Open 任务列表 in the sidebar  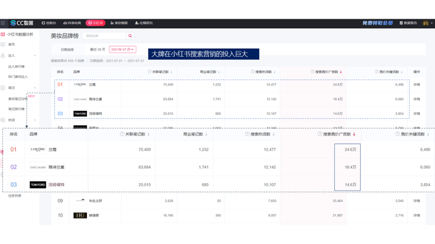click(x=14, y=196)
